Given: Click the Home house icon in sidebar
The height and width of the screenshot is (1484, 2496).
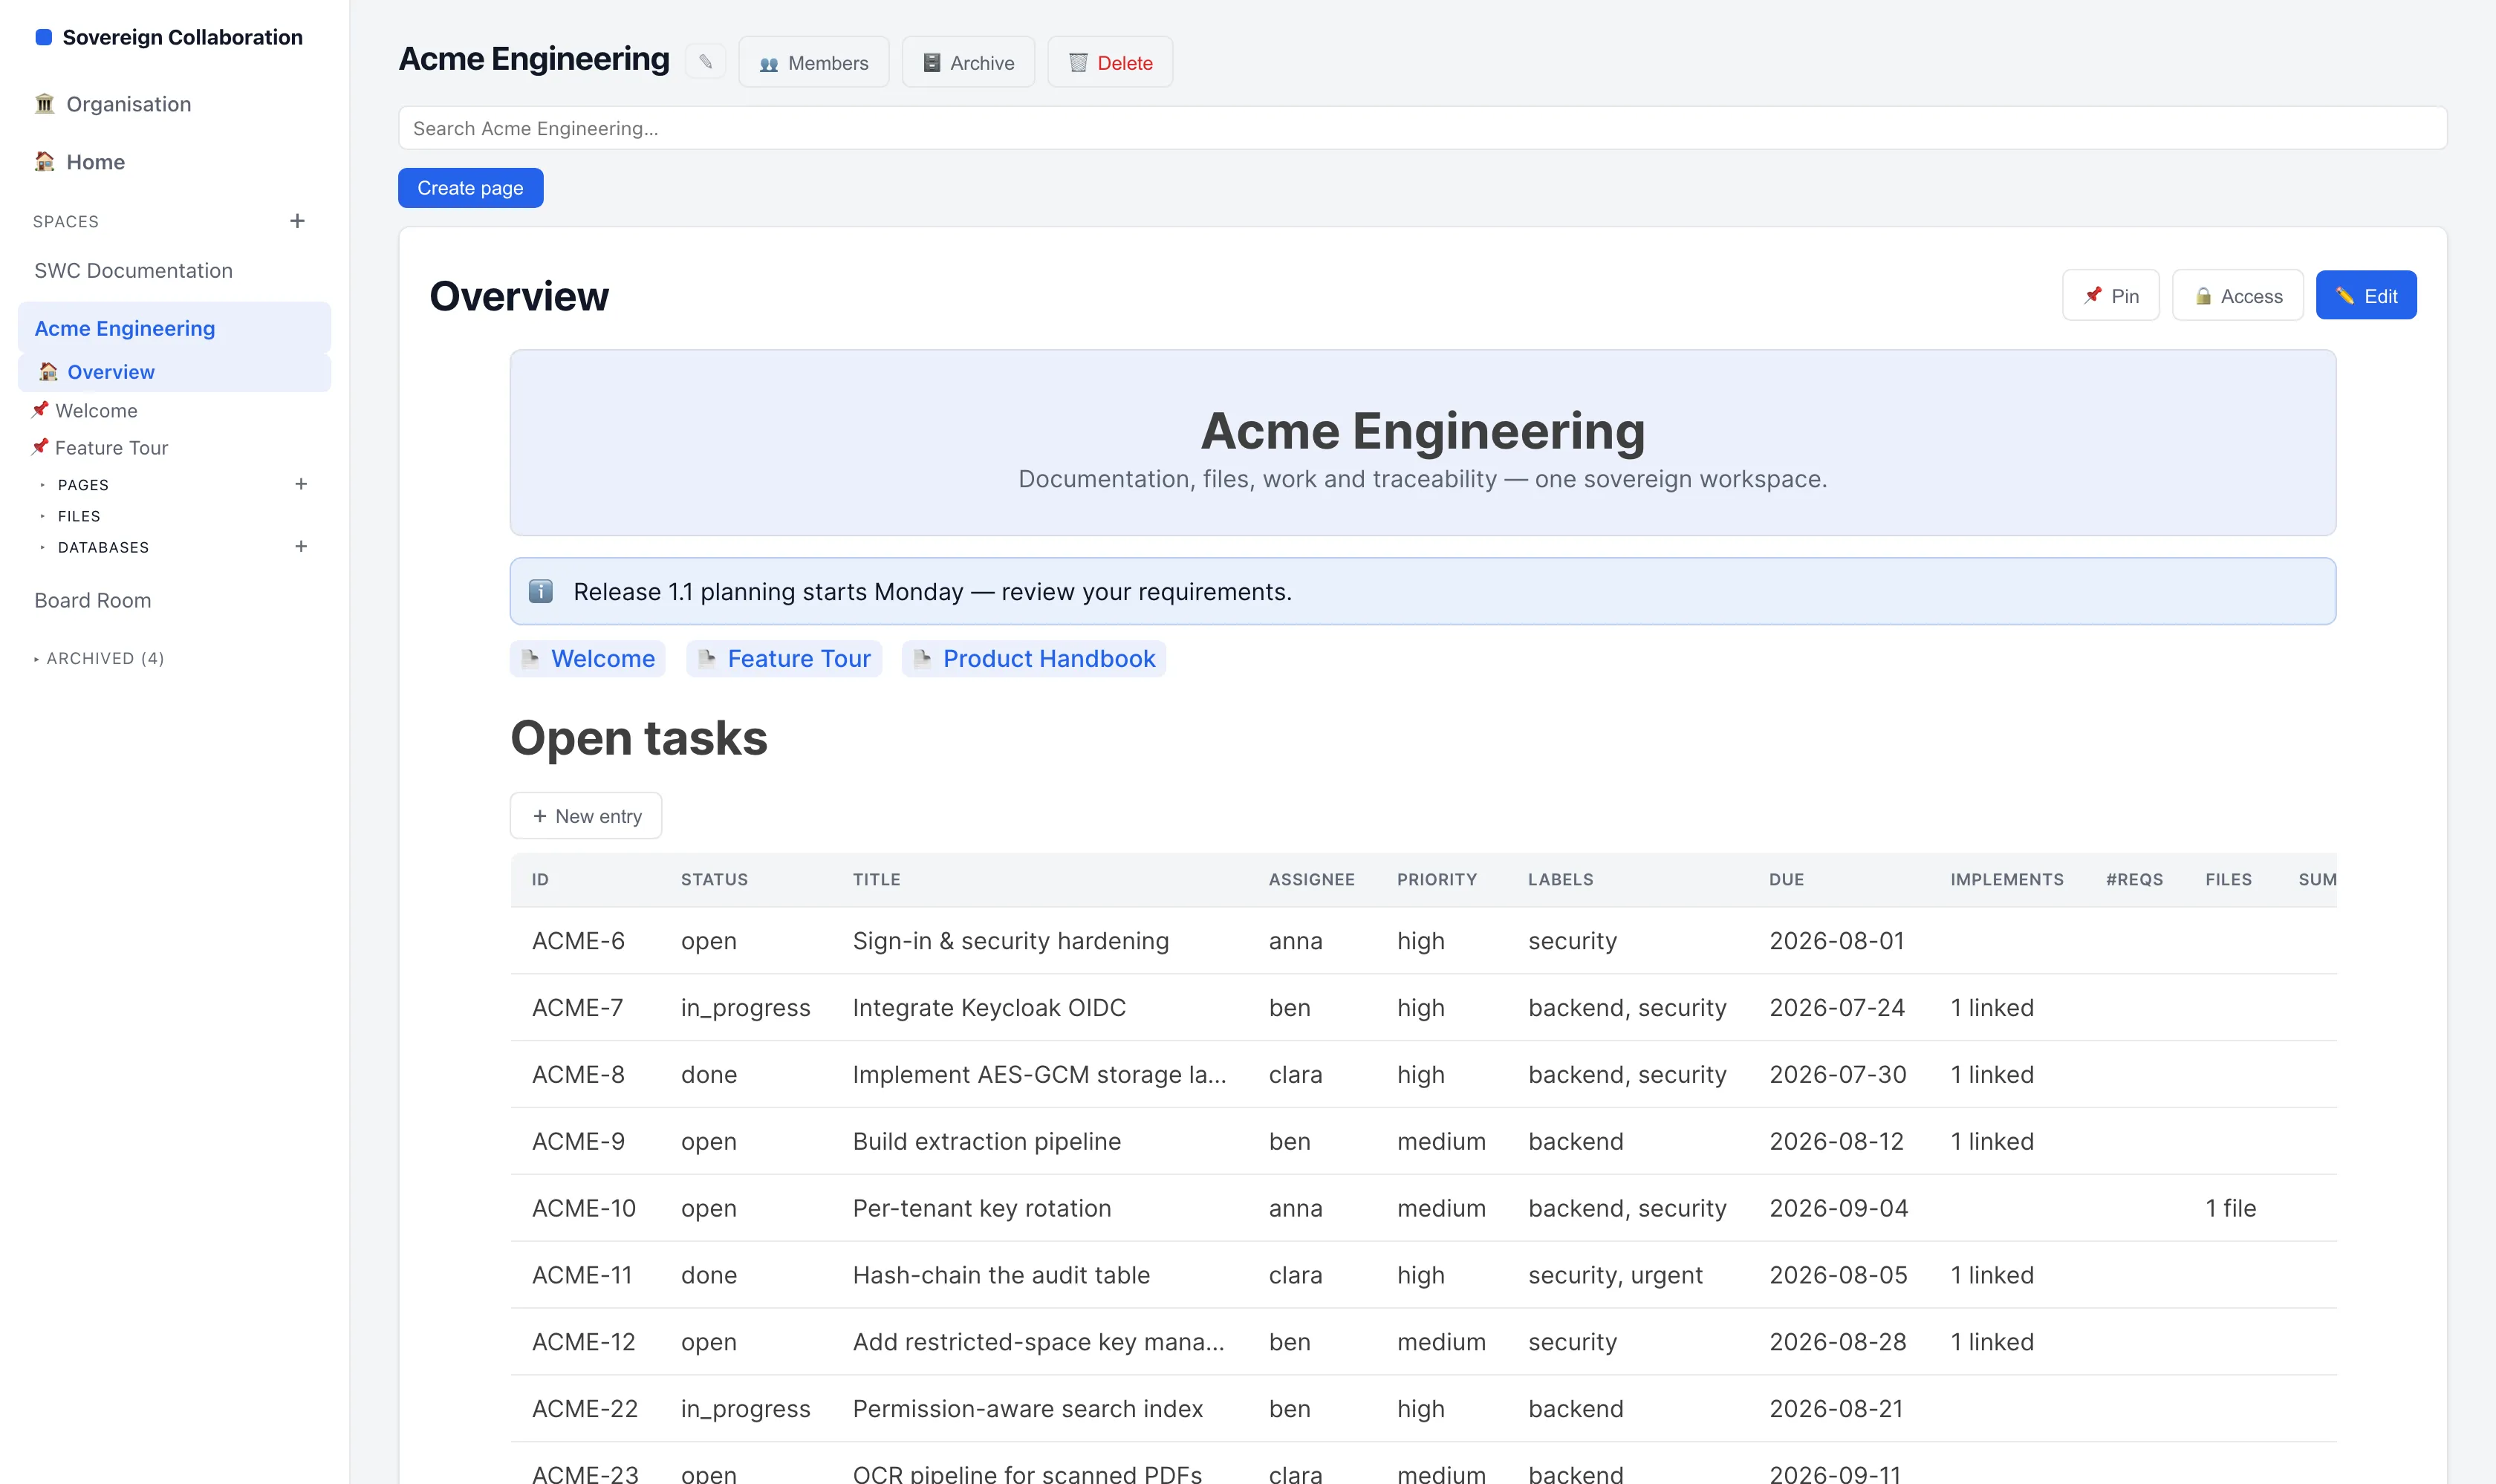Looking at the screenshot, I should (44, 162).
